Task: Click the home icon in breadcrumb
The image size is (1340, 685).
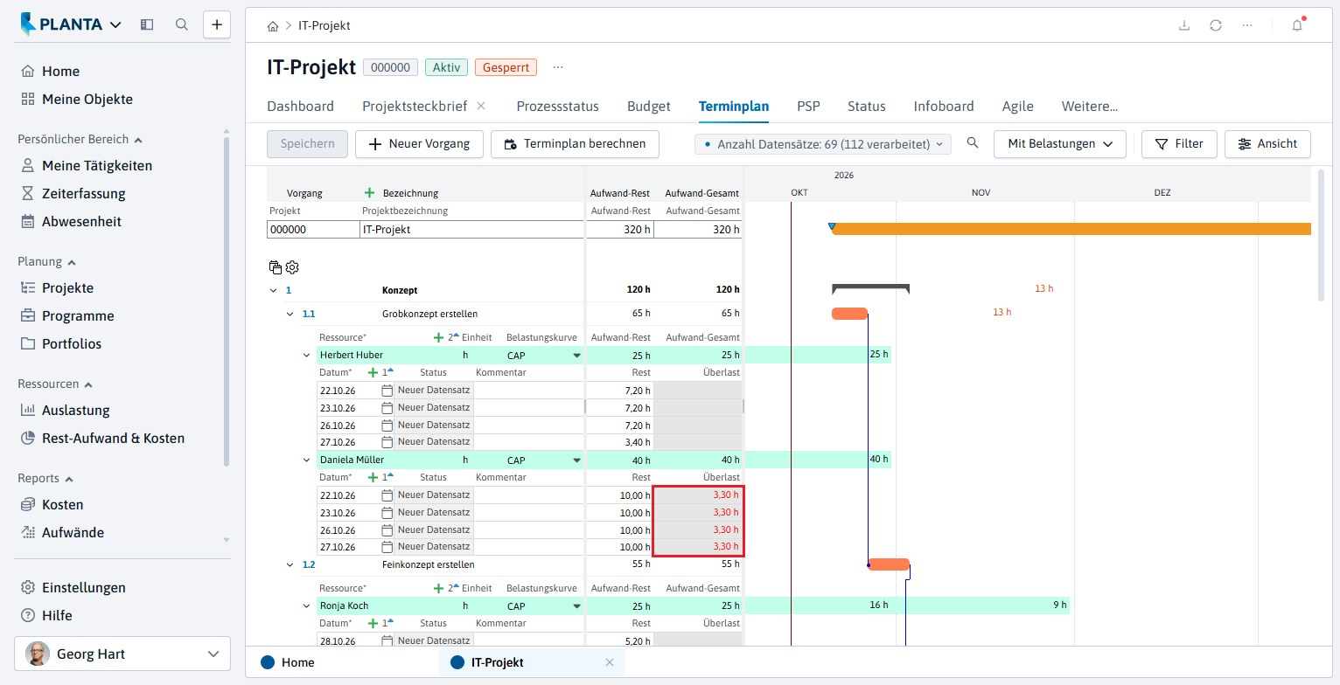Action: coord(274,26)
